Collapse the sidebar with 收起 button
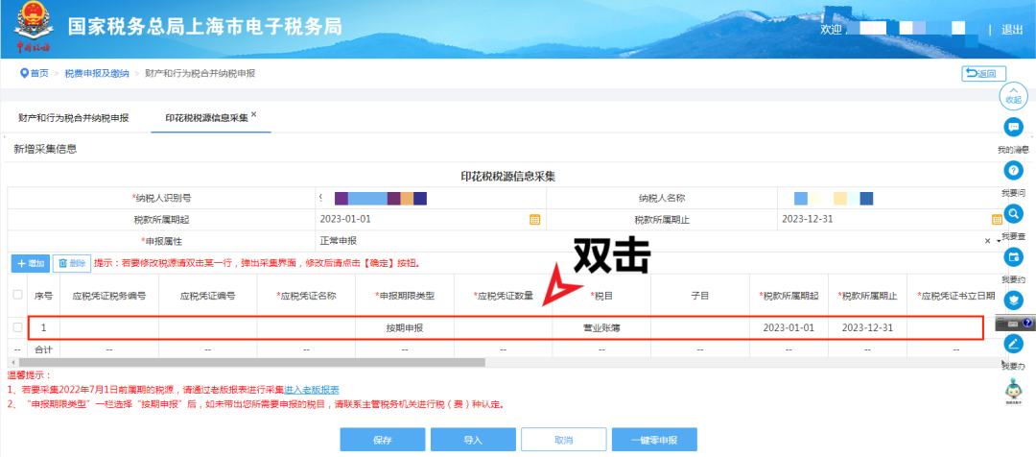 [x=1013, y=94]
